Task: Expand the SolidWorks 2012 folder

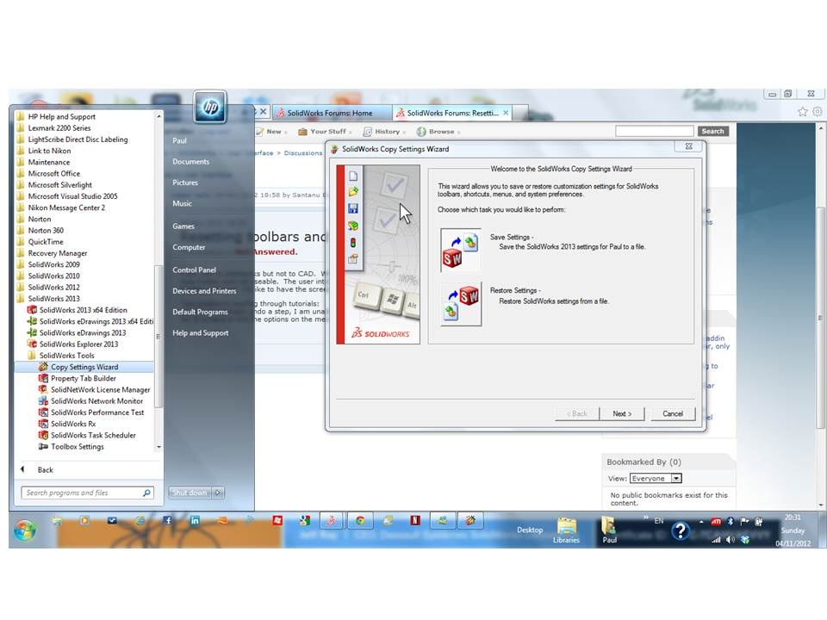Action: (x=49, y=288)
